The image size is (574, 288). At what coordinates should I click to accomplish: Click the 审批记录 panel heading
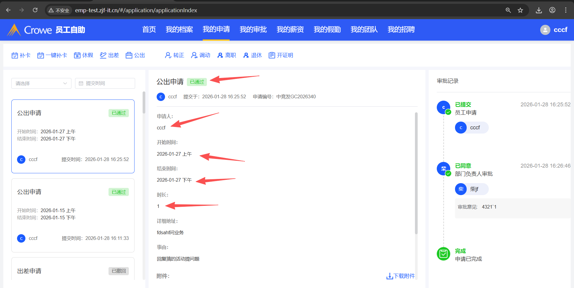448,81
